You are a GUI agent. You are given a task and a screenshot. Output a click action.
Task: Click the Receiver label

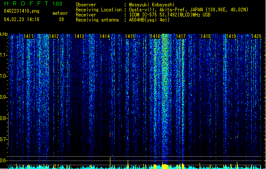point(86,15)
